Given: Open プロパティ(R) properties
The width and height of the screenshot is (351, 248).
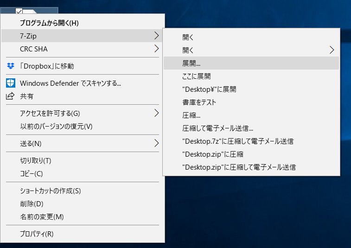Looking at the screenshot, I should tap(83, 234).
